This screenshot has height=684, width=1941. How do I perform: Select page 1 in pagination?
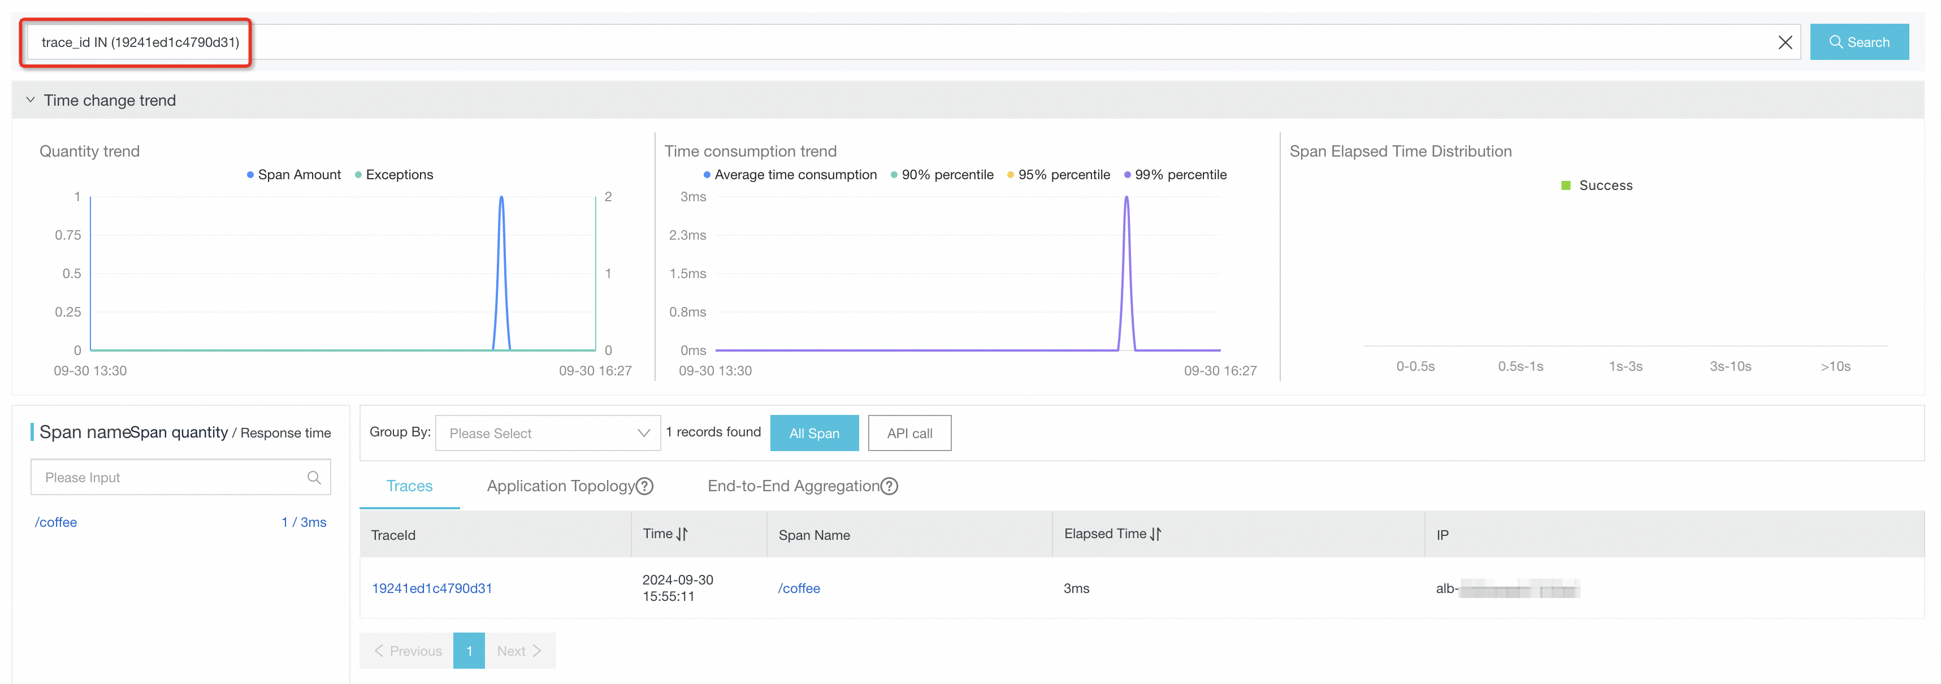click(469, 651)
